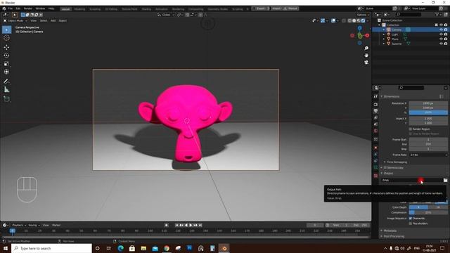Open the Tool properties tab
This screenshot has height=253, width=450.
tap(375, 96)
